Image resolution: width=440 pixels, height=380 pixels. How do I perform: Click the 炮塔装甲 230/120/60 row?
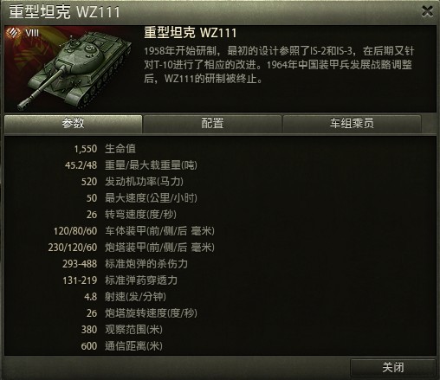132,248
